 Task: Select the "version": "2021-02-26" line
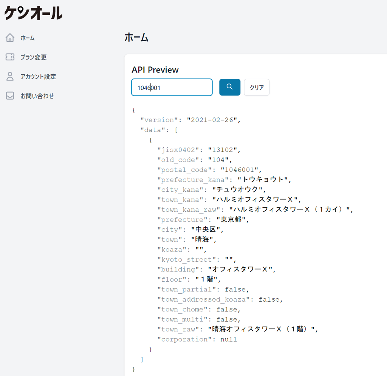pos(190,120)
